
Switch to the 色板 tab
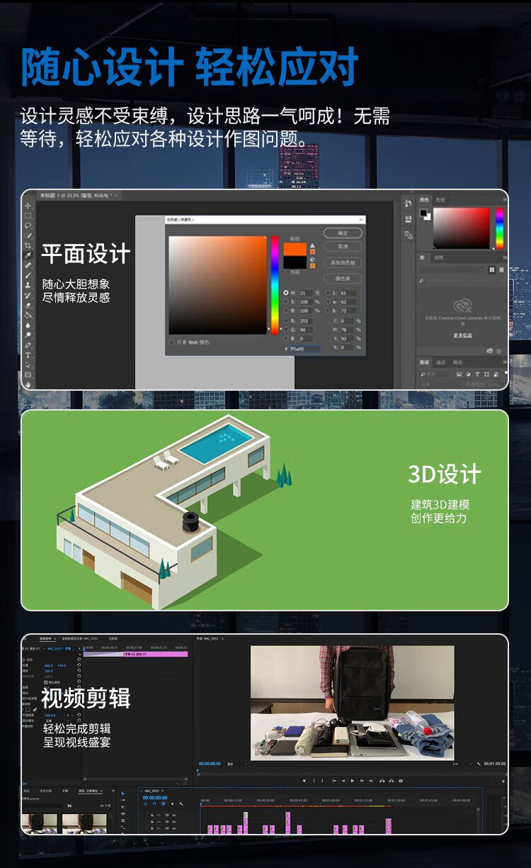[x=440, y=201]
